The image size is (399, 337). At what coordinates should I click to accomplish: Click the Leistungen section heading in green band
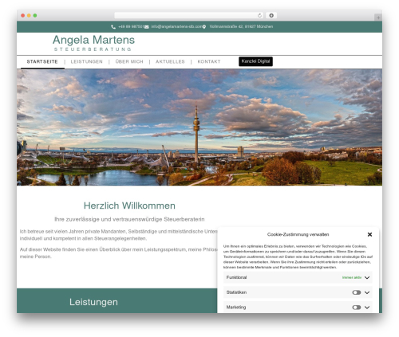93,302
